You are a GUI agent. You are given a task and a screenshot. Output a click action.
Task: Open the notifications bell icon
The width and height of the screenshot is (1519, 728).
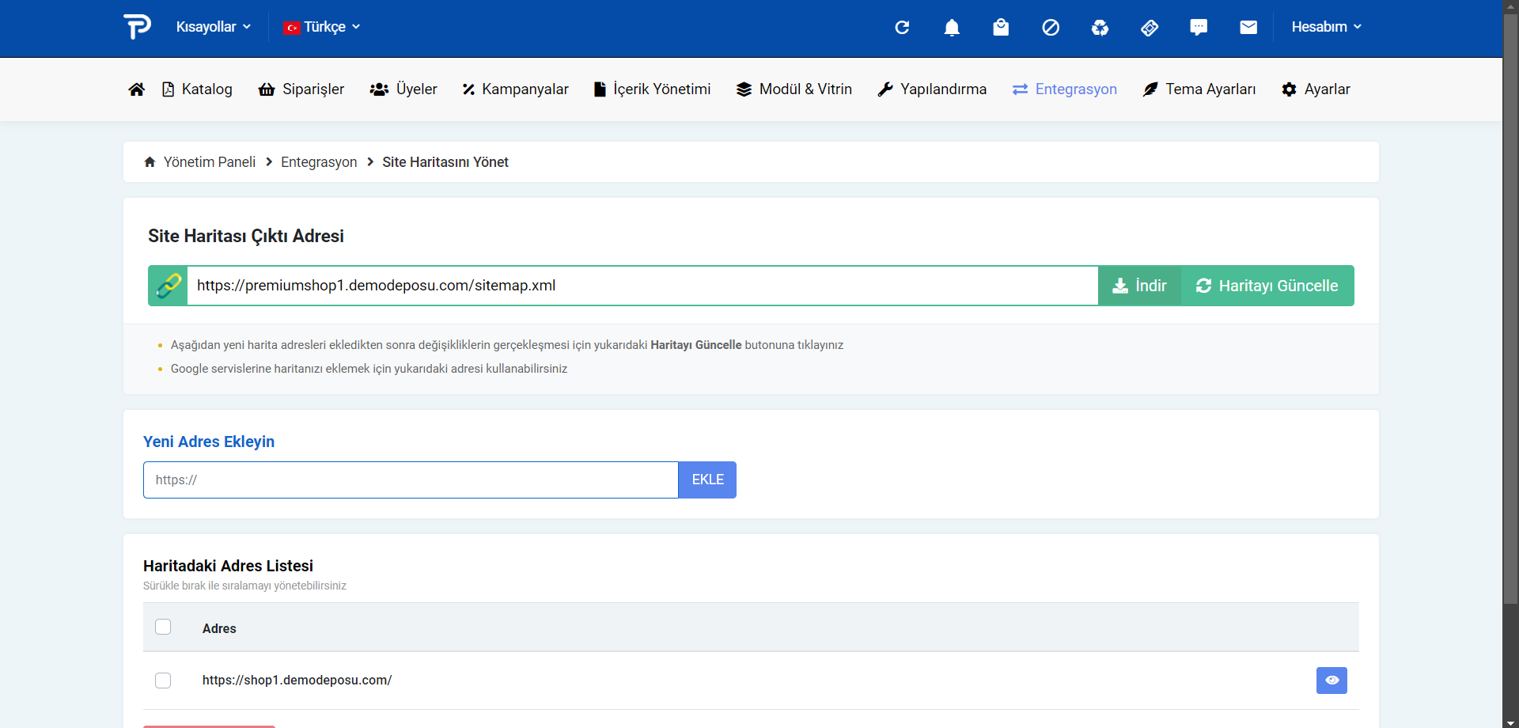[952, 28]
